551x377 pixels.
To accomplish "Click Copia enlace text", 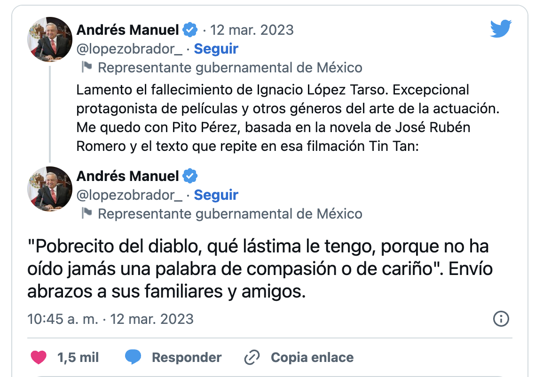I will [x=312, y=357].
